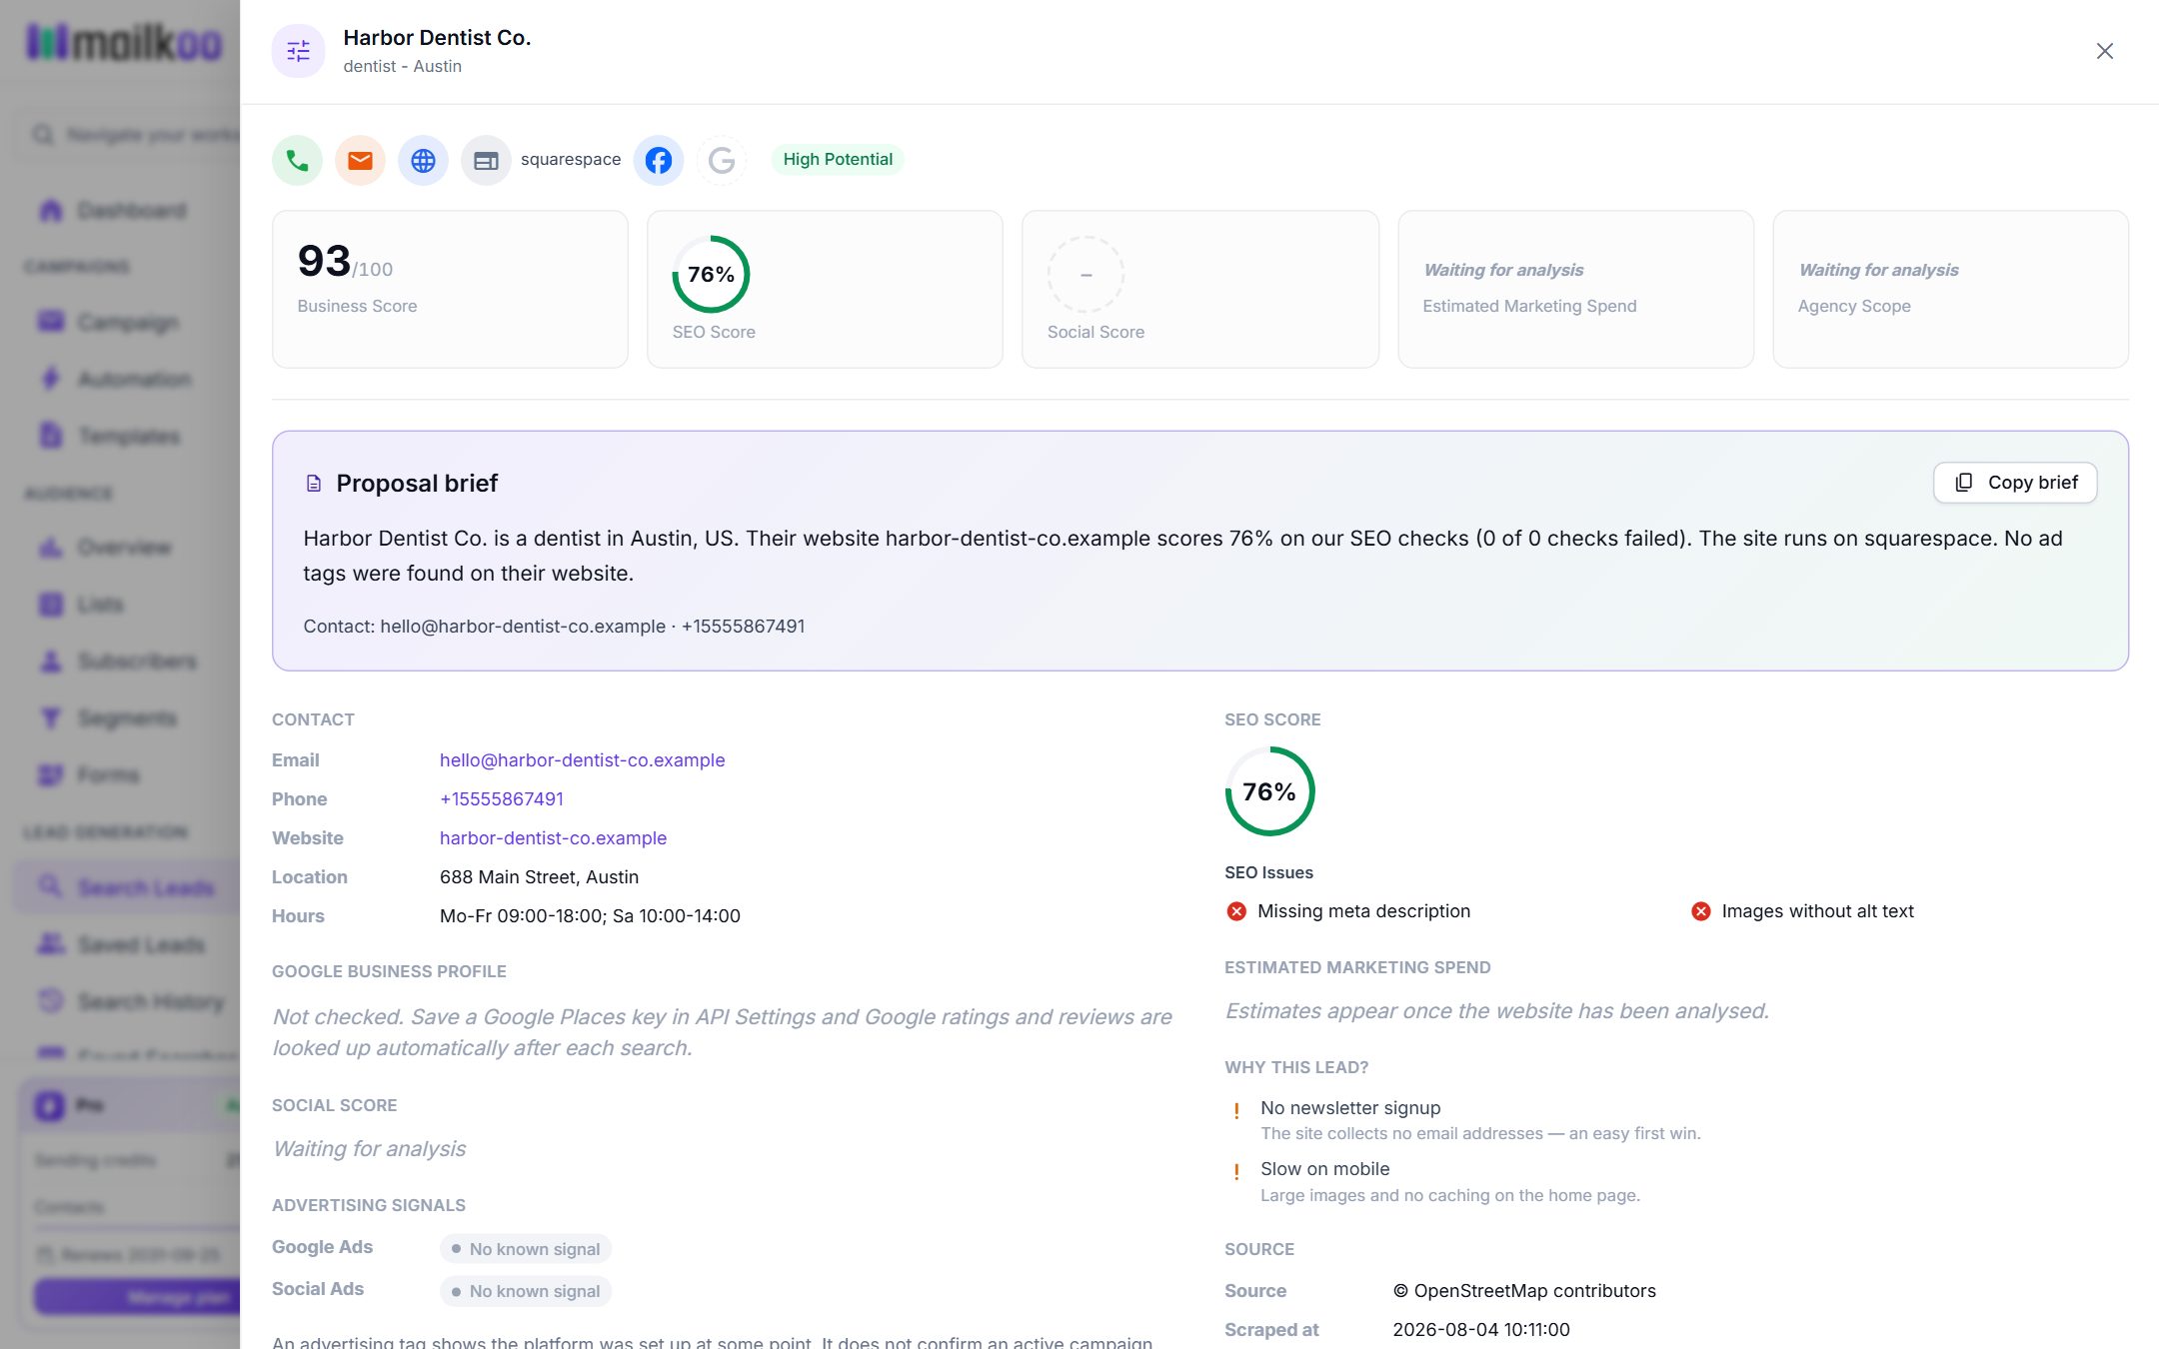This screenshot has width=2159, height=1349.
Task: Open Dashboard in the blurred sidebar
Action: (x=128, y=210)
